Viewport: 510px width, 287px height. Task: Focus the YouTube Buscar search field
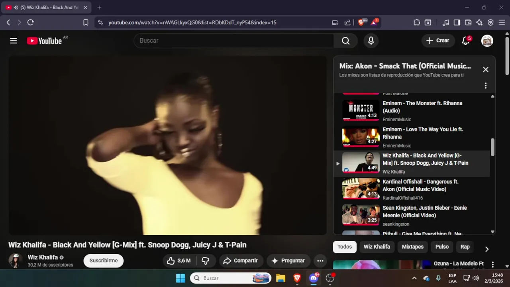tap(234, 41)
